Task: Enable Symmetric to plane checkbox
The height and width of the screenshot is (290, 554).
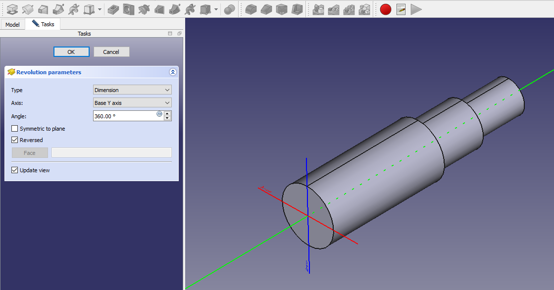Action: point(15,129)
